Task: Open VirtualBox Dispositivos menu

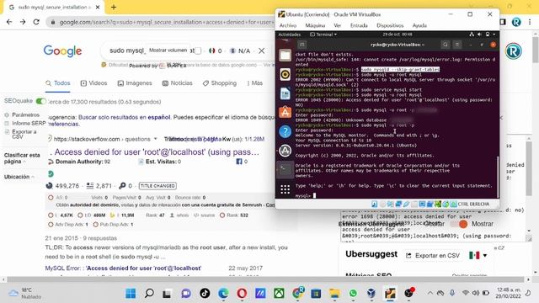Action: coord(390,25)
